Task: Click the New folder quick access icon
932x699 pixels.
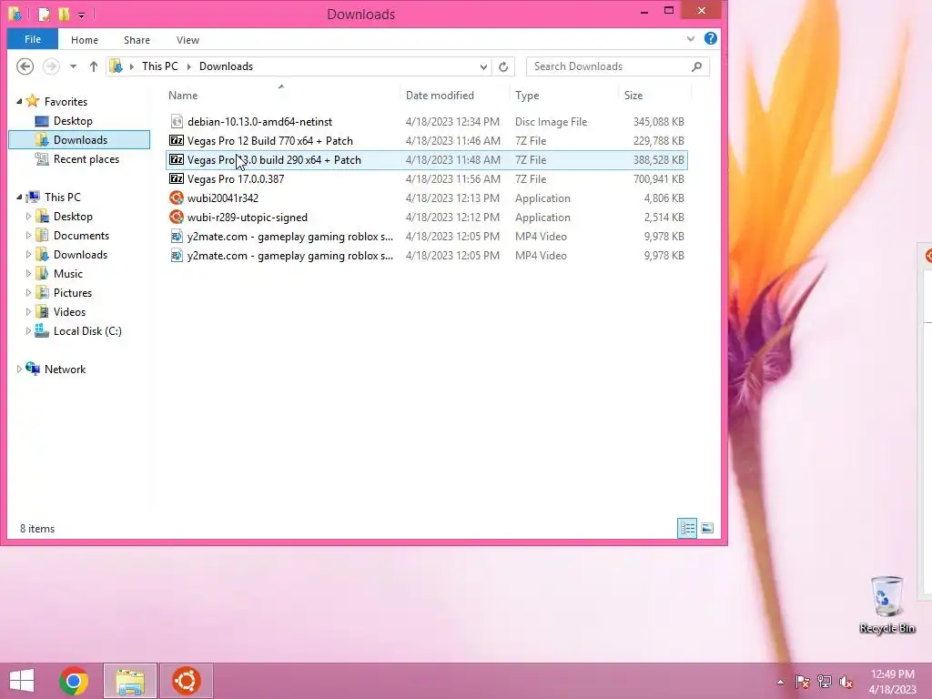Action: 64,15
